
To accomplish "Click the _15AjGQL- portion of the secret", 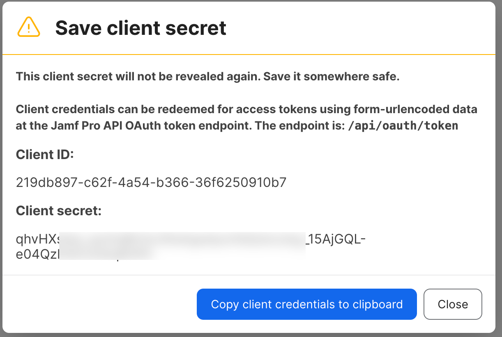I will tap(335, 239).
